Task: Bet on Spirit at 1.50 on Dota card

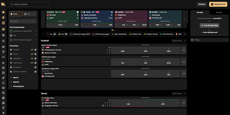Action: (x=71, y=25)
